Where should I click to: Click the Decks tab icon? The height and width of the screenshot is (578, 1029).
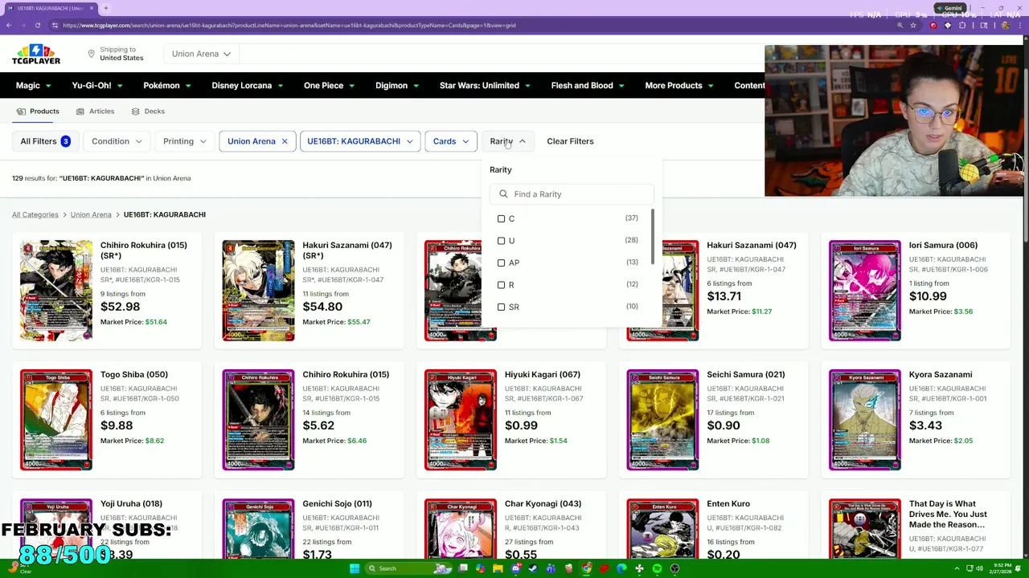point(135,112)
